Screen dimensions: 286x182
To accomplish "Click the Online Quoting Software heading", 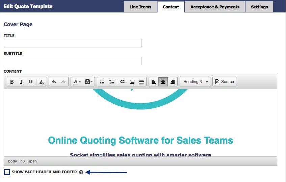I will tap(140, 140).
